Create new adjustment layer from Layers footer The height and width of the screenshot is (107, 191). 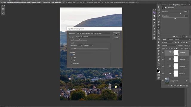pos(178,86)
